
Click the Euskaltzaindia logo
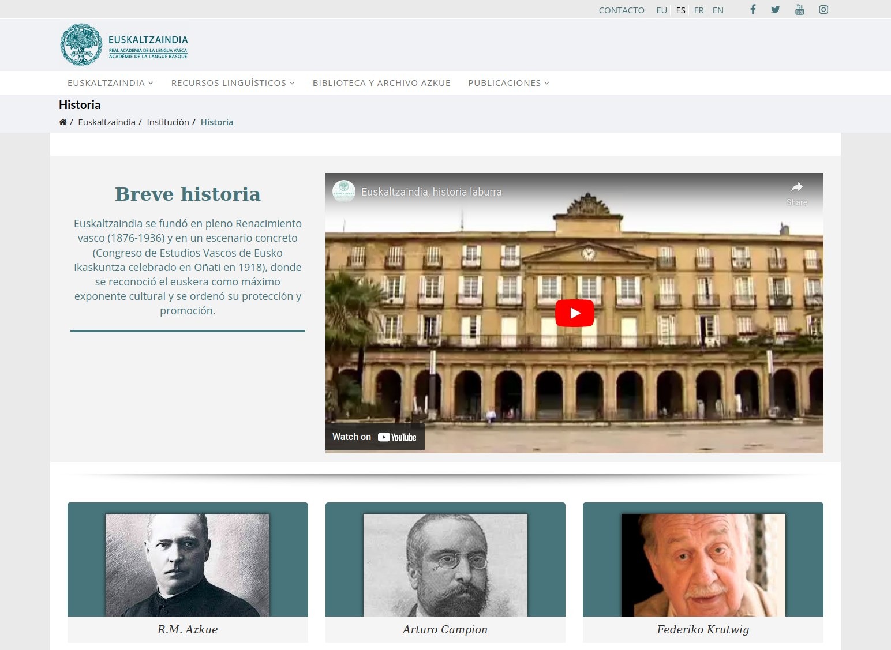coord(125,45)
